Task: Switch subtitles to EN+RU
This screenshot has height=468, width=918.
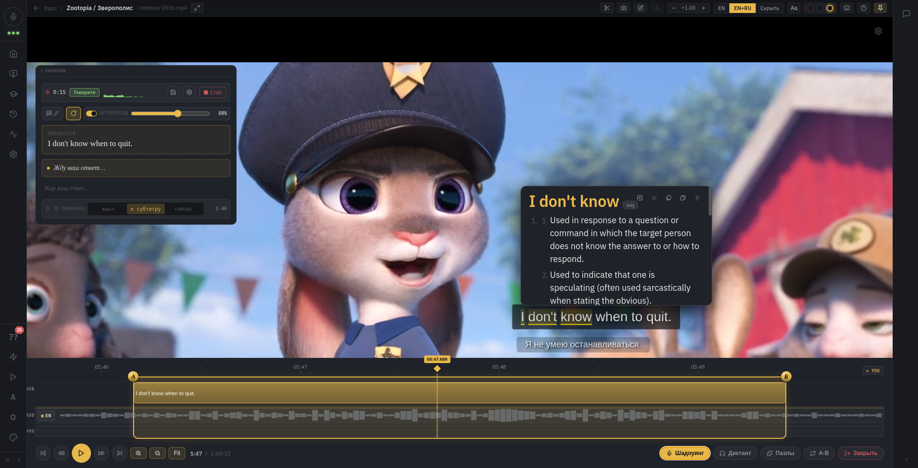Action: pos(742,8)
